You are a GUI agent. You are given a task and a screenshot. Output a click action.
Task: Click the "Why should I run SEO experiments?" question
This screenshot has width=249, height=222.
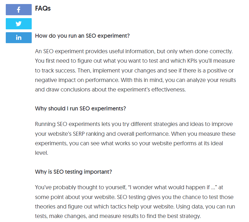(x=80, y=109)
